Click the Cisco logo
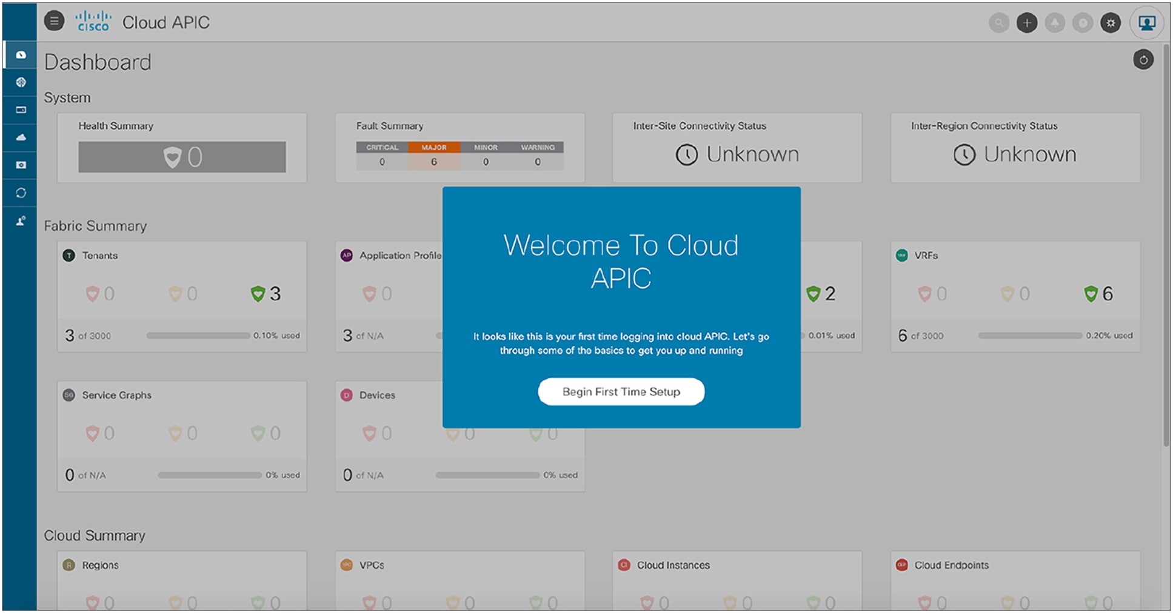The image size is (1173, 613). point(93,21)
